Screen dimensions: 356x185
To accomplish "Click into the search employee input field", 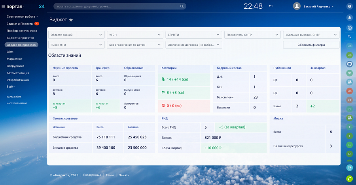I will coord(117,6).
